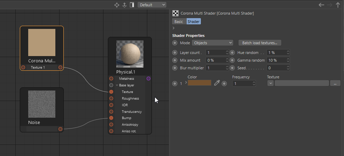Click the empty Texture path bar
Image resolution: width=344 pixels, height=156 pixels.
[302, 83]
